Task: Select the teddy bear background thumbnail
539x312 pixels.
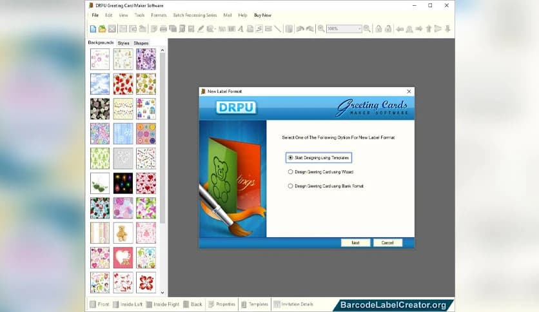Action: pyautogui.click(x=123, y=233)
